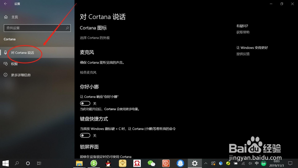Switch the 中 input method indicator
Image resolution: width=298 pixels, height=168 pixels.
(x=257, y=163)
